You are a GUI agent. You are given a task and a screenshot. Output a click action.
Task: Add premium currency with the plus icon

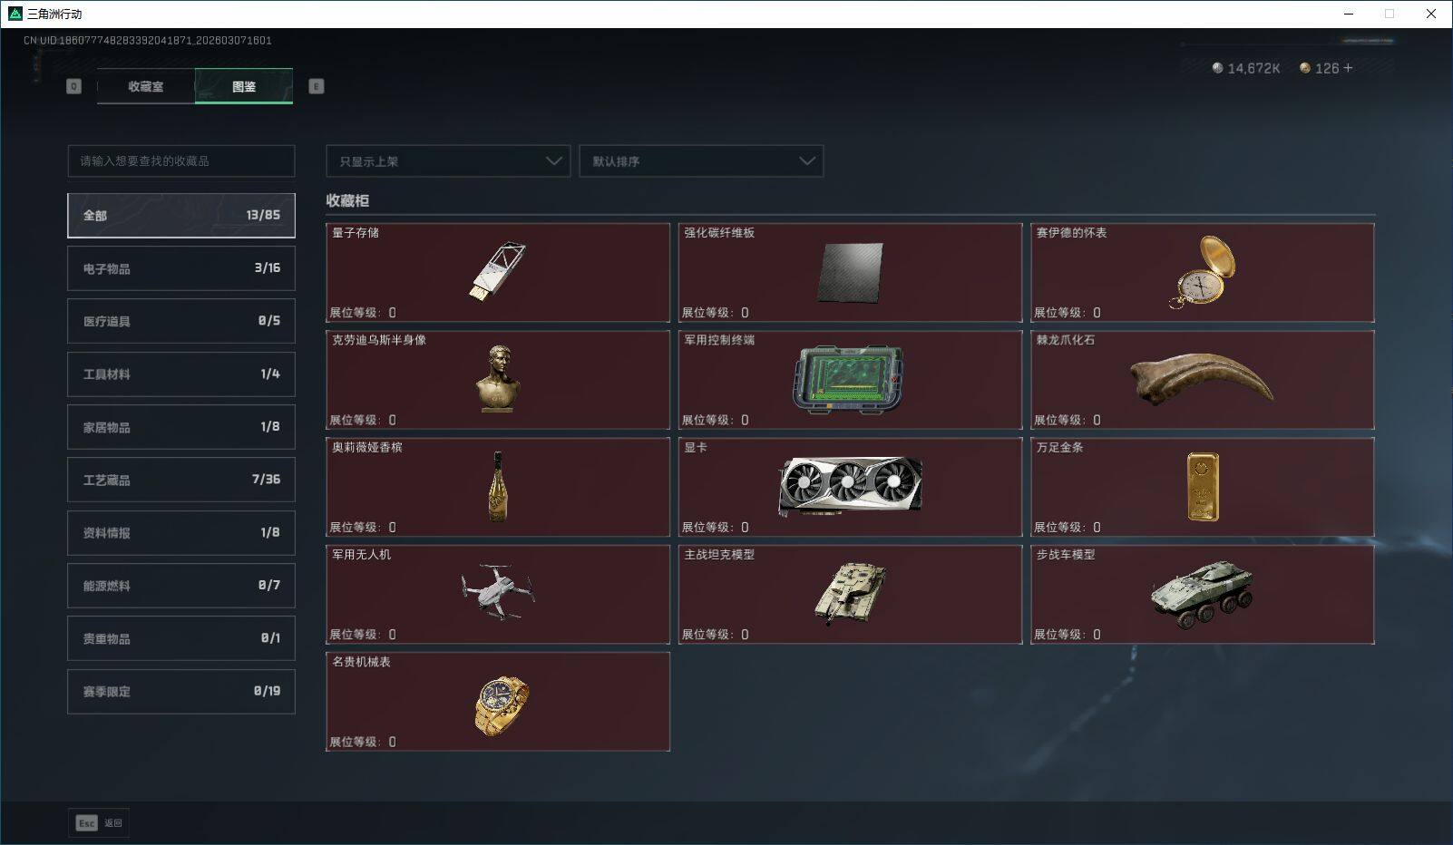(x=1348, y=68)
